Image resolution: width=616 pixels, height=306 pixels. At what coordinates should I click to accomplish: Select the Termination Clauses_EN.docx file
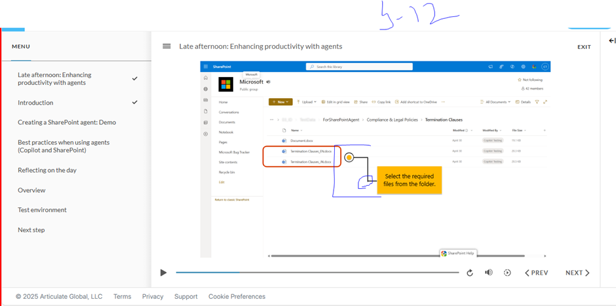tap(311, 151)
